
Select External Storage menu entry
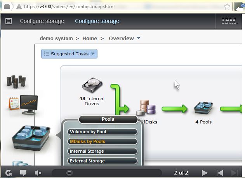pos(103,161)
